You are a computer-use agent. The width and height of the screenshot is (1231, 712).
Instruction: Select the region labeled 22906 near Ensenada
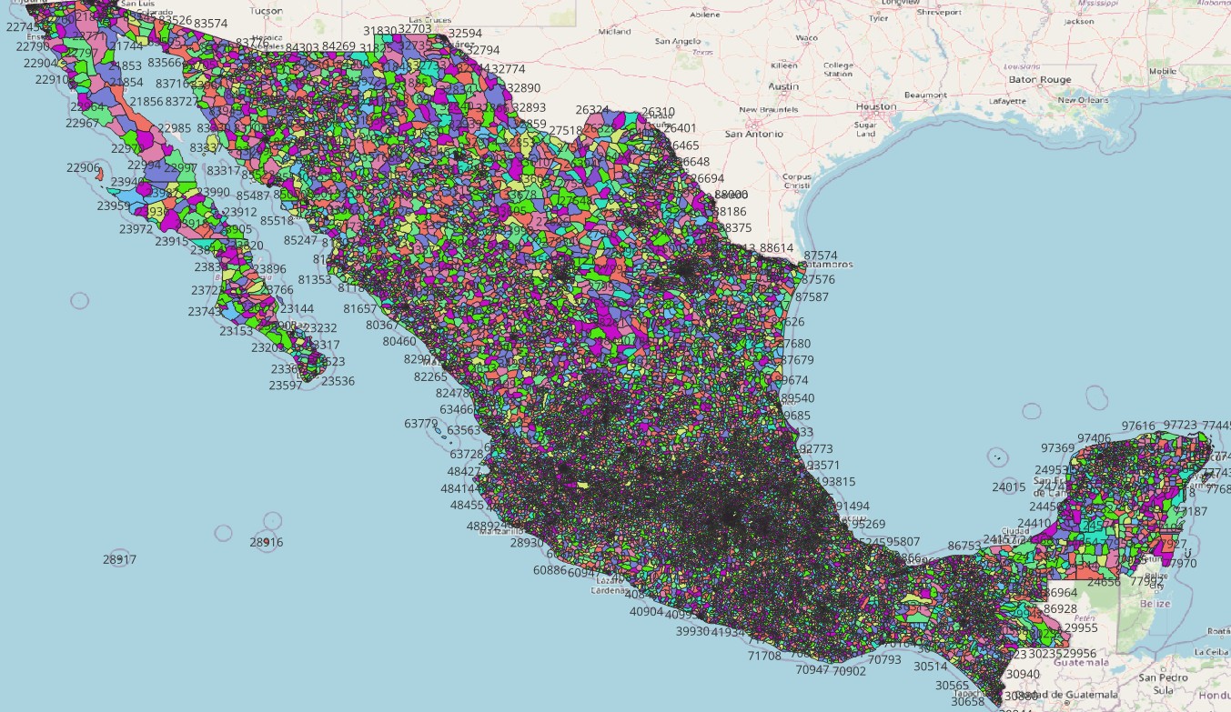[x=82, y=168]
